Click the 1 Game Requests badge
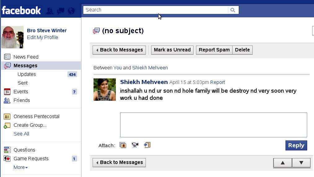 [x=74, y=159]
